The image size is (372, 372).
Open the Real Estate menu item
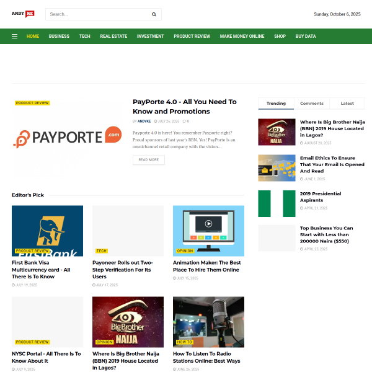pos(113,37)
